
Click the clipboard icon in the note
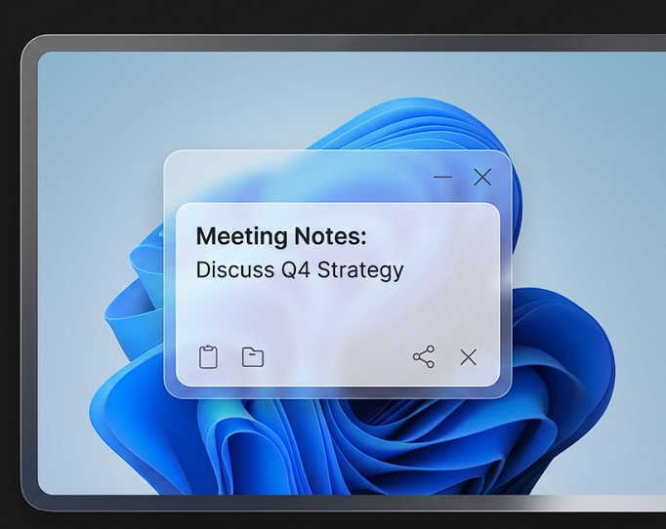(208, 357)
